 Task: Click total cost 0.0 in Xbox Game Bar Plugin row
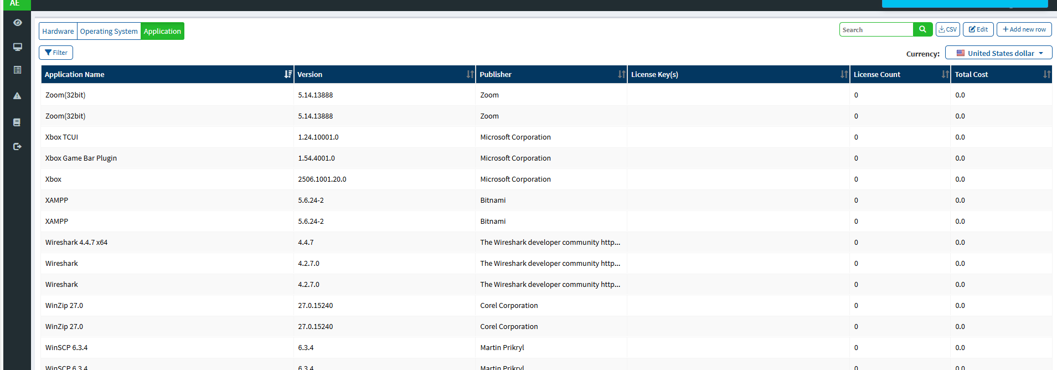click(x=960, y=158)
